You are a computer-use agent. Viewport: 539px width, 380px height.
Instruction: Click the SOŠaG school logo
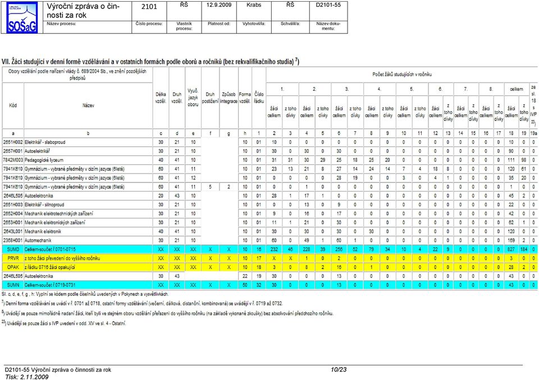click(x=22, y=17)
